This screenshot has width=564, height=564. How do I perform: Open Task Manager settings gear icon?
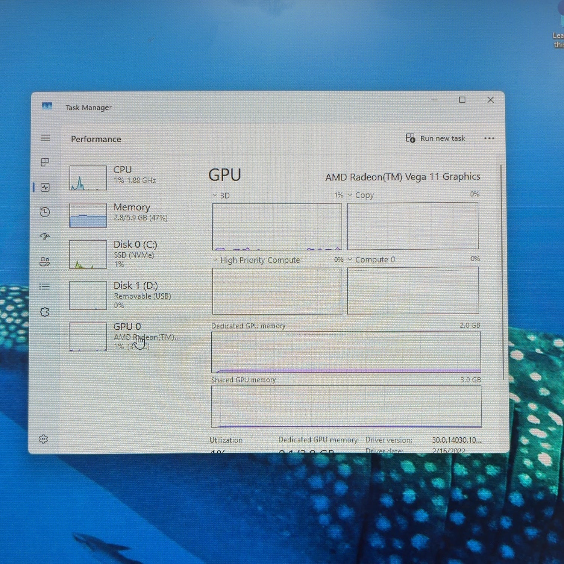[x=43, y=439]
